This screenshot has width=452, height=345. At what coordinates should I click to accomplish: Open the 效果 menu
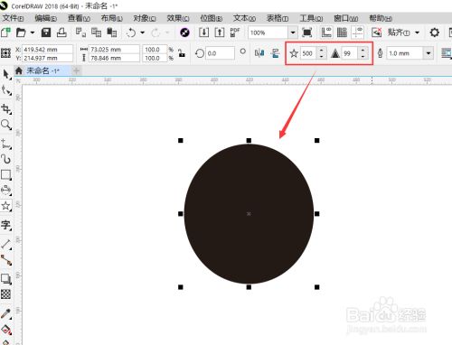pyautogui.click(x=178, y=18)
